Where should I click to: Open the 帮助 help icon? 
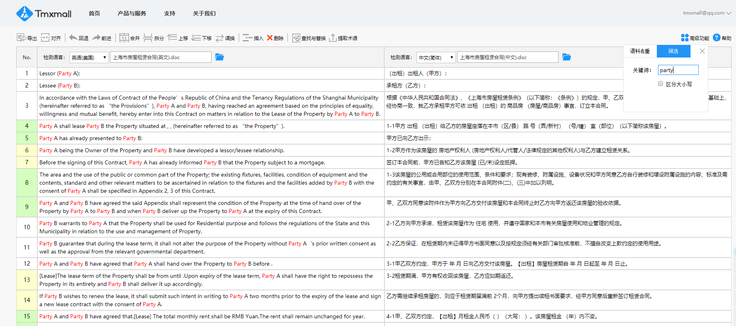click(722, 38)
